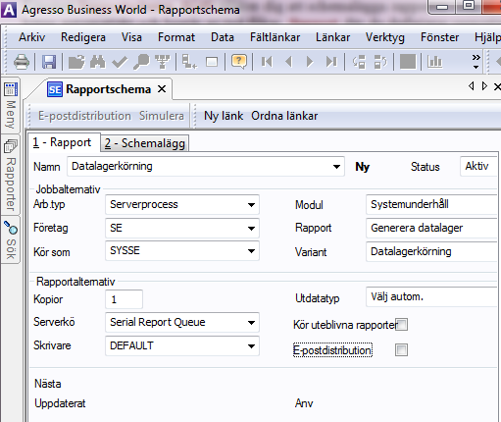Tick the E-postdistribution checkbox
The height and width of the screenshot is (422, 501).
coord(401,349)
